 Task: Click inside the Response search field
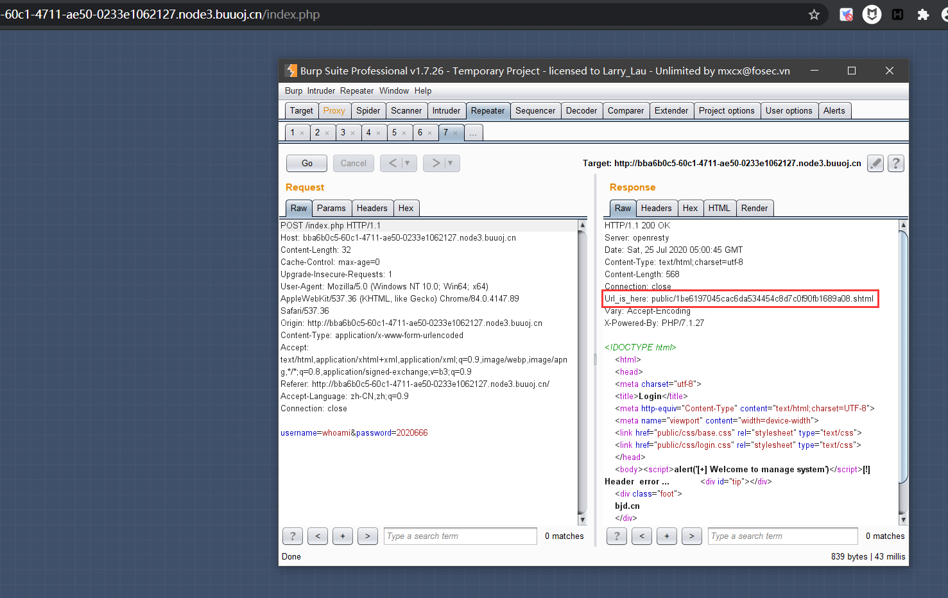(782, 536)
